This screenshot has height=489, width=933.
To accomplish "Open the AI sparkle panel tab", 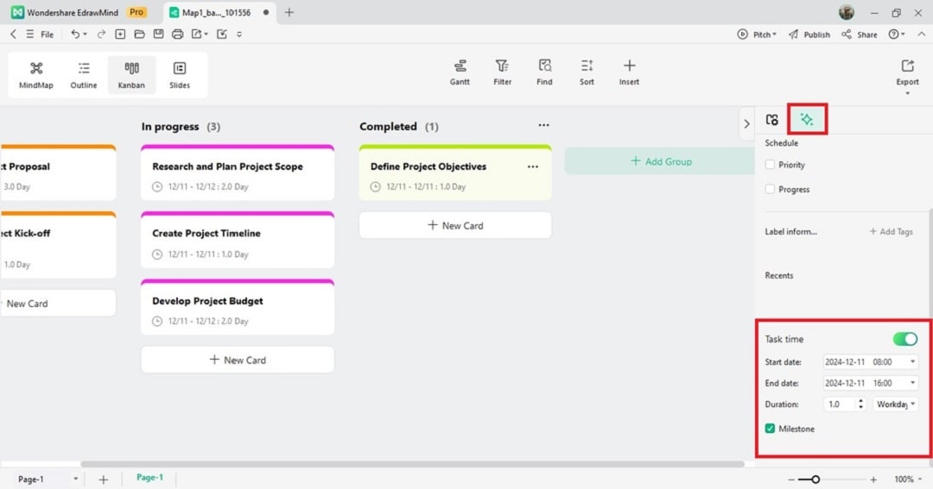I will pyautogui.click(x=807, y=120).
